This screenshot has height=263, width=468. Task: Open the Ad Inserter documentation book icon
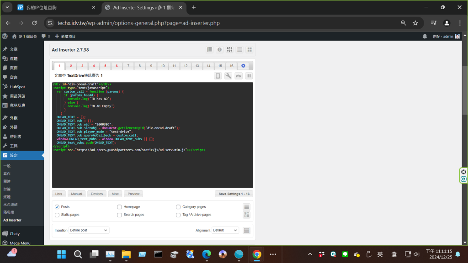[209, 50]
